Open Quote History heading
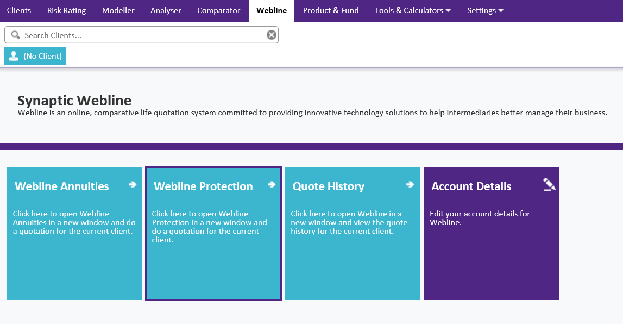This screenshot has width=623, height=324. click(x=328, y=186)
